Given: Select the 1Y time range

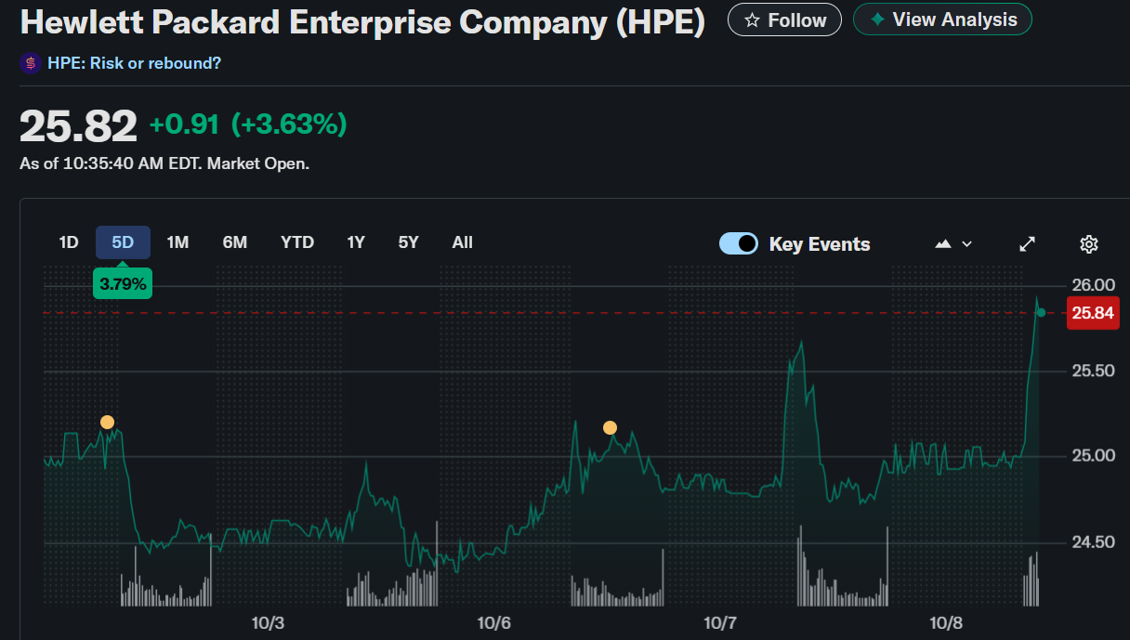Looking at the screenshot, I should tap(356, 242).
